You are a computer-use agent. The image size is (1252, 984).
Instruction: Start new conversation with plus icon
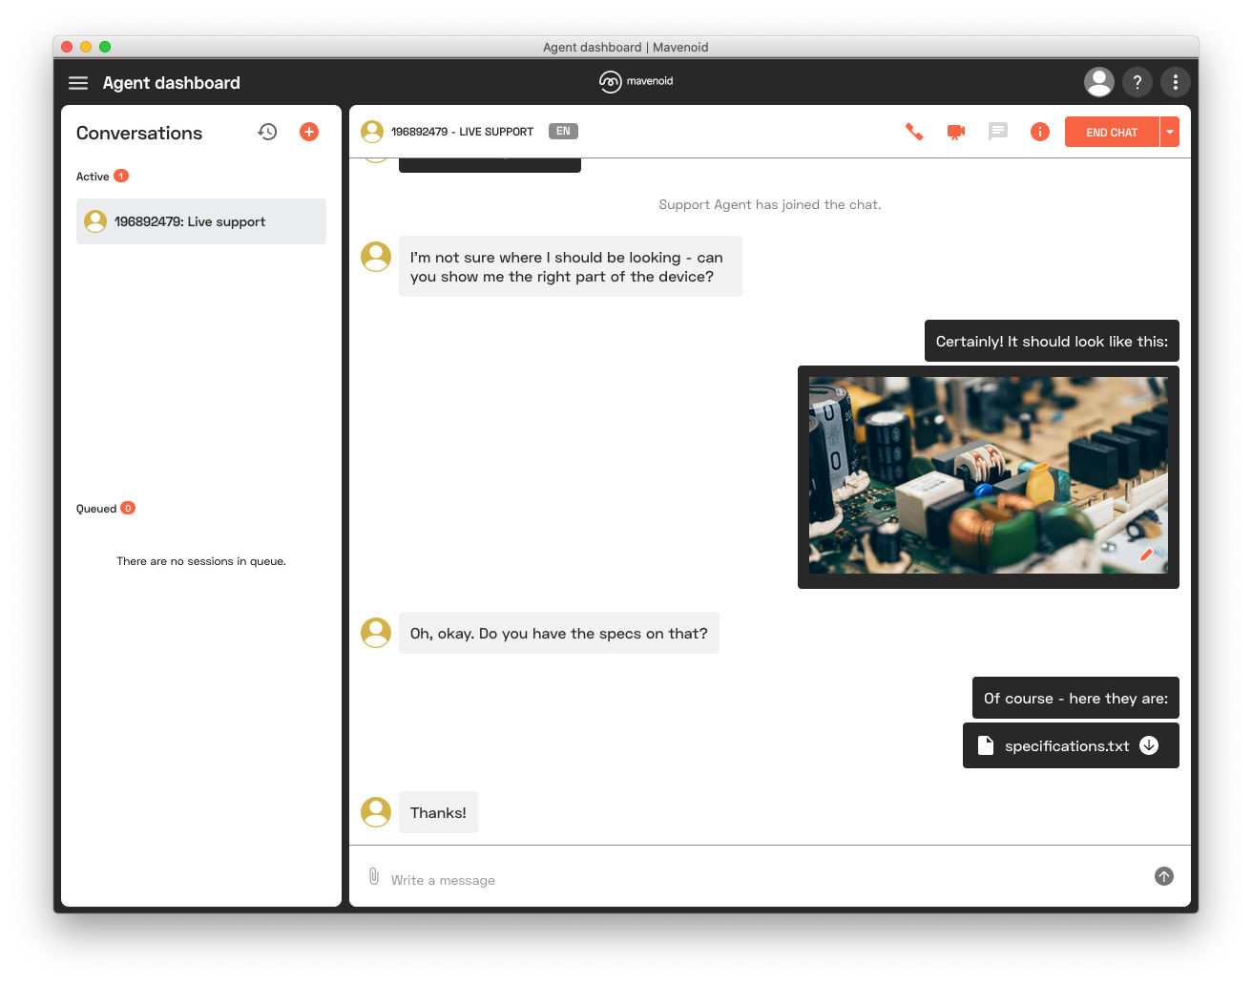[309, 132]
